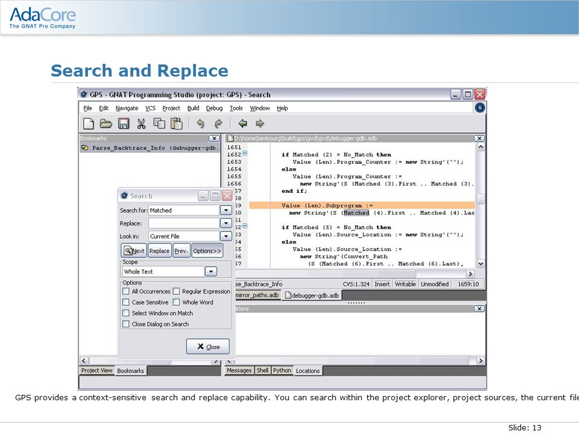
Task: Select the mirror_paths.adb editor tab
Action: tap(258, 295)
